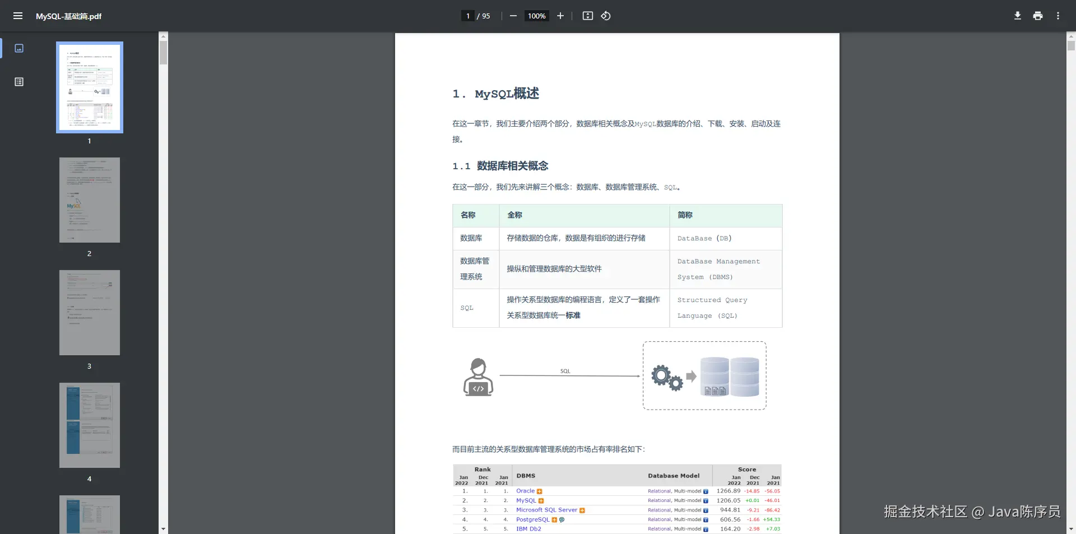Click the table header '名称'

click(x=468, y=215)
